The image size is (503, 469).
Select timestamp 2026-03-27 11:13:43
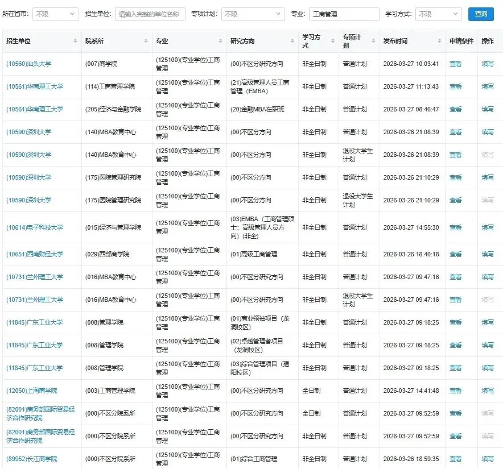pyautogui.click(x=411, y=86)
